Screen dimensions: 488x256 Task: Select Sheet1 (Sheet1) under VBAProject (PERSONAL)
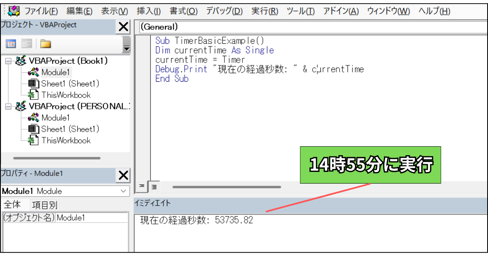click(70, 129)
